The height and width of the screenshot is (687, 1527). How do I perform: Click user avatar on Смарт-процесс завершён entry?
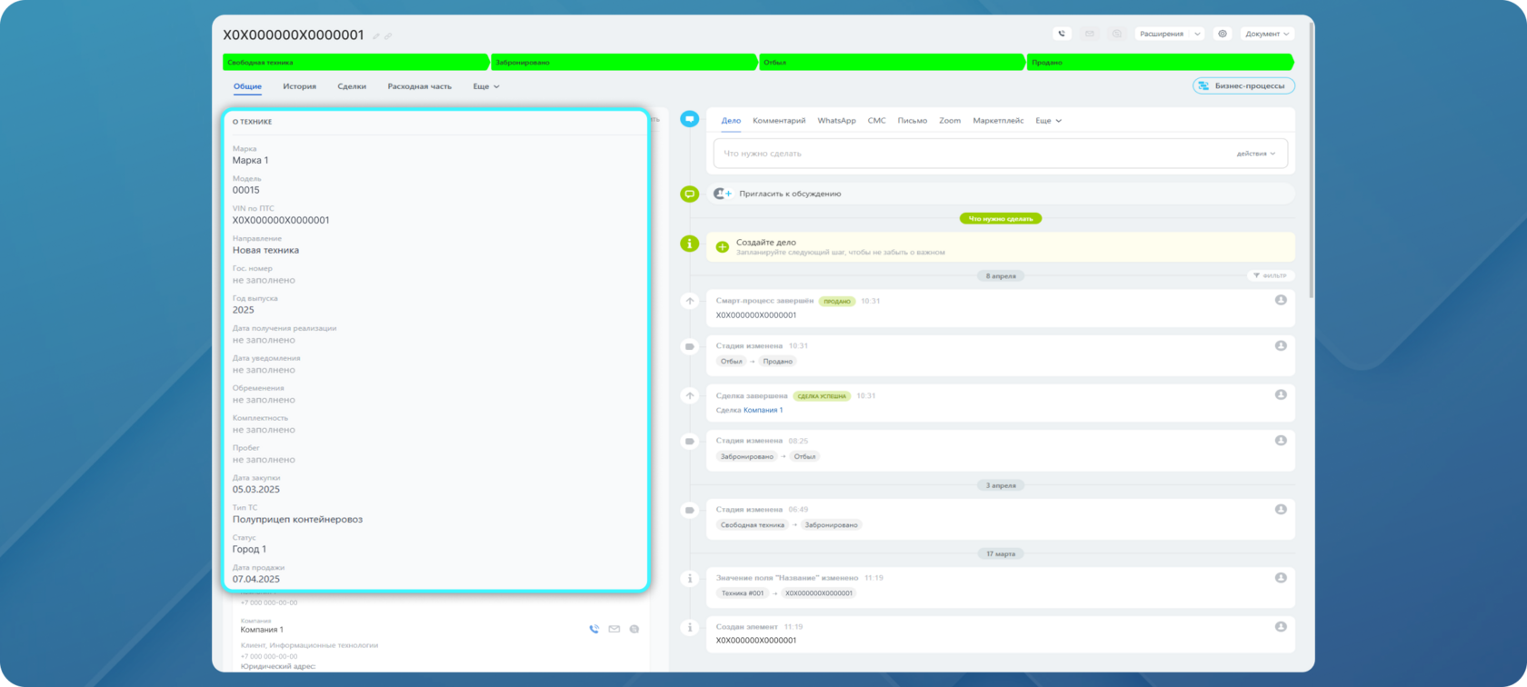1281,300
